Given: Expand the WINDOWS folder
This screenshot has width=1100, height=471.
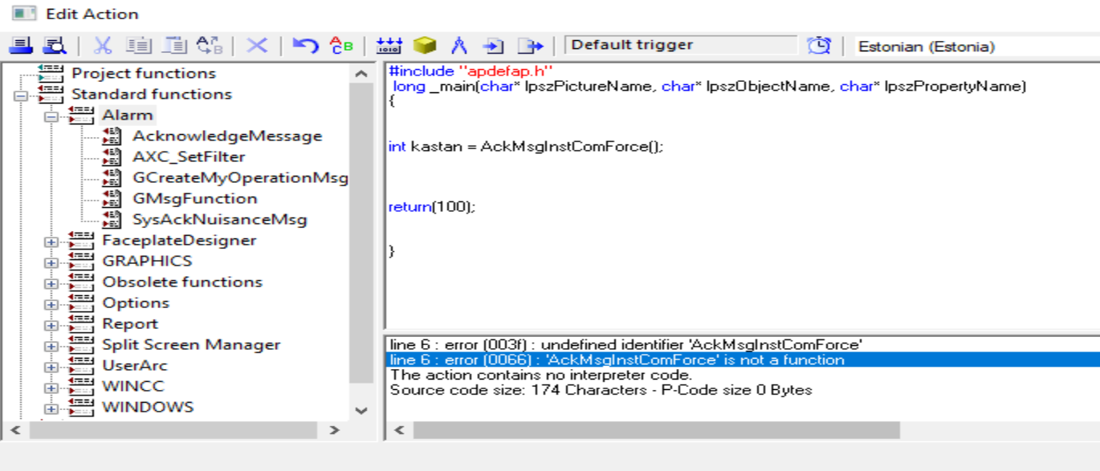Looking at the screenshot, I should coord(51,409).
